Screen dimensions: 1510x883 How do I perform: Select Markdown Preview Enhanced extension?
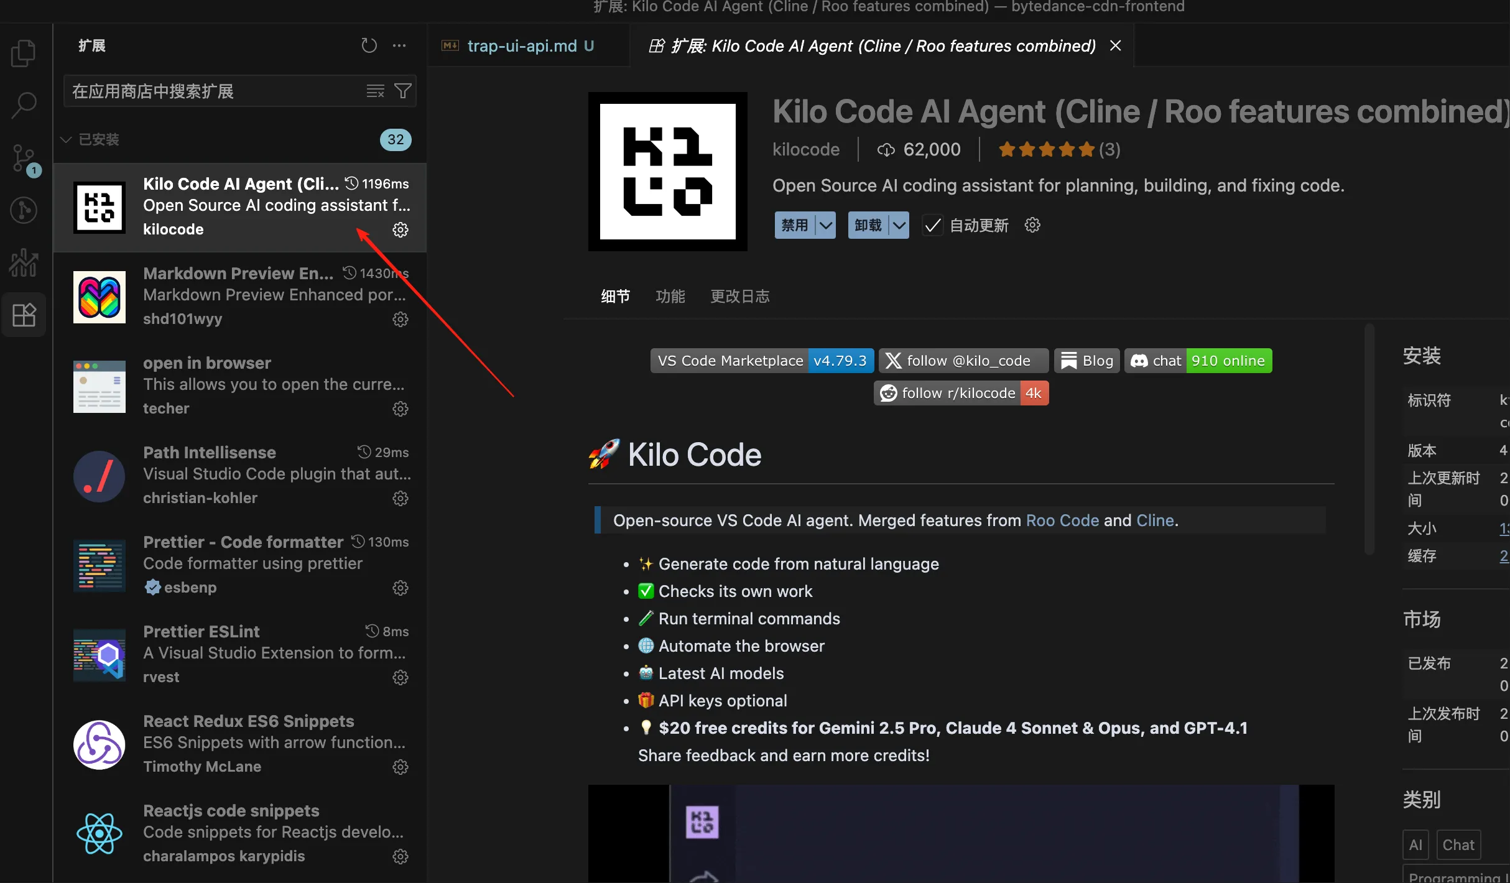240,297
